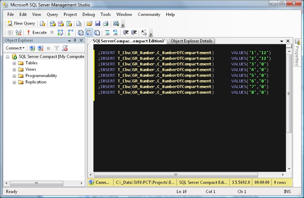This screenshot has width=304, height=198.
Task: Select the SQLServerCompac query editor tab
Action: pyautogui.click(x=129, y=41)
